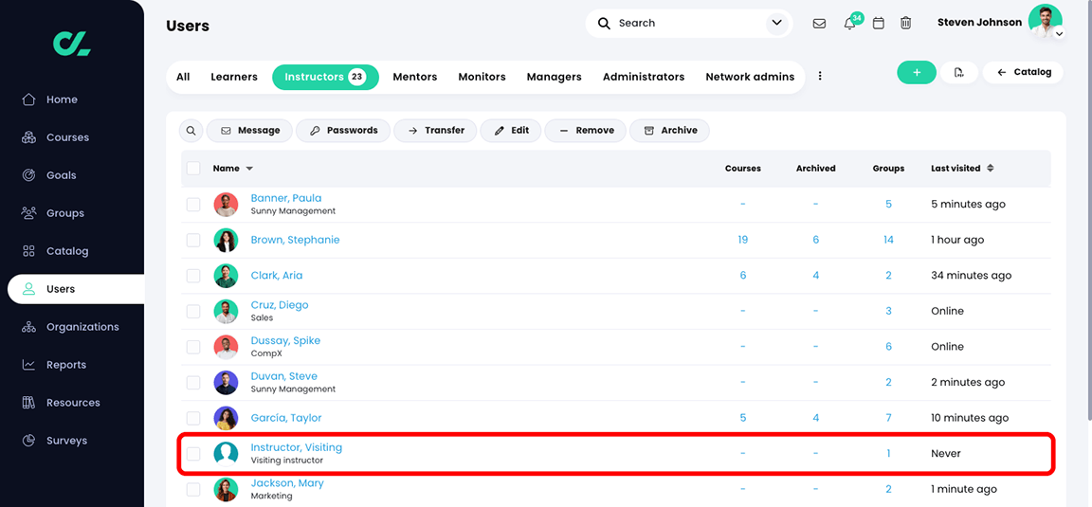This screenshot has width=1092, height=507.
Task: Open Groups in the sidebar
Action: (52, 213)
